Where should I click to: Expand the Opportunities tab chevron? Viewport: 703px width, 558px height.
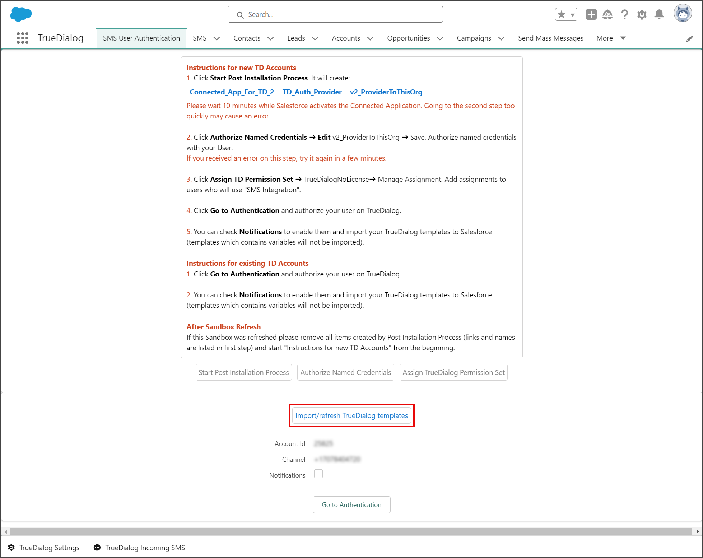point(440,38)
